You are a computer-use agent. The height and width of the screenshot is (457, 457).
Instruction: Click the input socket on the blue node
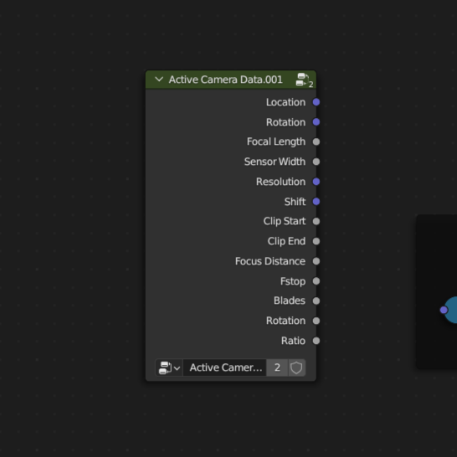coord(444,310)
